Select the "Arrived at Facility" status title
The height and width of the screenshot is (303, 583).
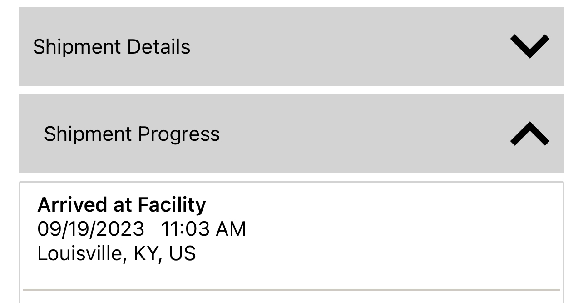pyautogui.click(x=121, y=205)
